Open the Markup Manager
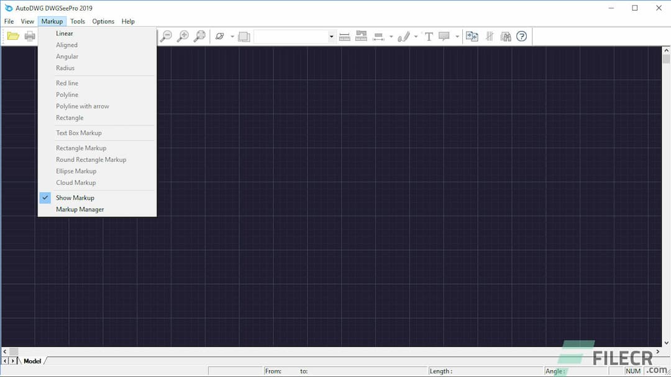The width and height of the screenshot is (671, 377). click(80, 209)
